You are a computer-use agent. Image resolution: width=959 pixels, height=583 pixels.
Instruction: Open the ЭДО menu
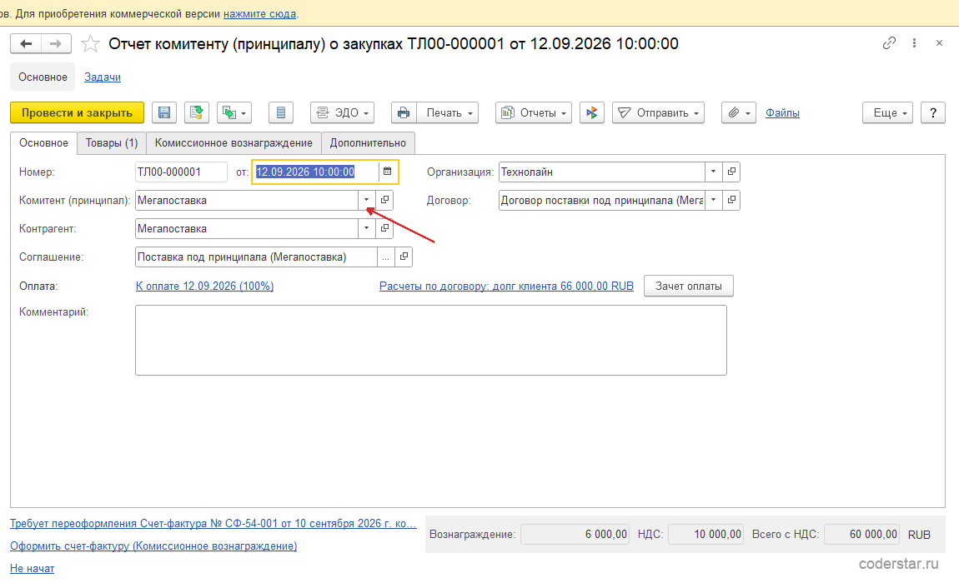coord(343,112)
